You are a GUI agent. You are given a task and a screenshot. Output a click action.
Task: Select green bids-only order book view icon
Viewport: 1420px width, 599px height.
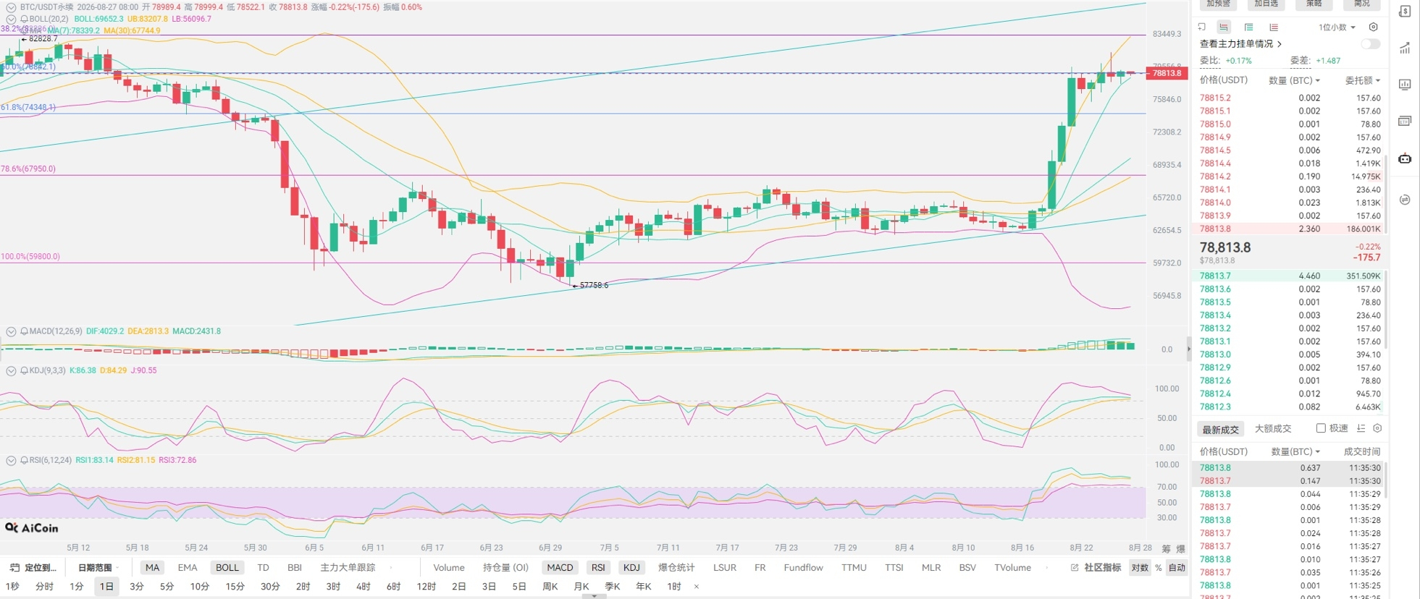(x=1248, y=27)
